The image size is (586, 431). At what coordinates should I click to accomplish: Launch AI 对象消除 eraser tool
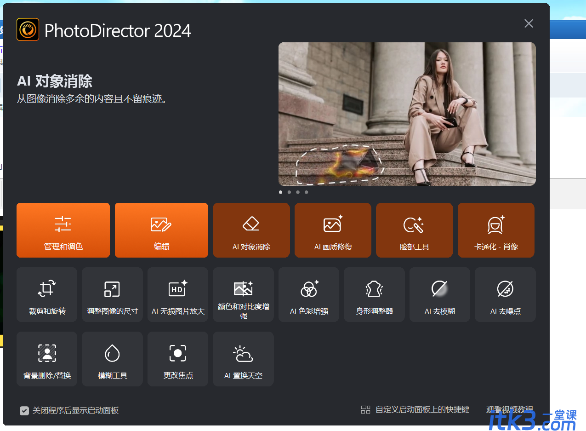(251, 230)
